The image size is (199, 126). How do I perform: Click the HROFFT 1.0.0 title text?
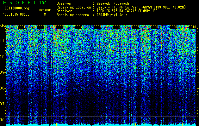[25, 3]
